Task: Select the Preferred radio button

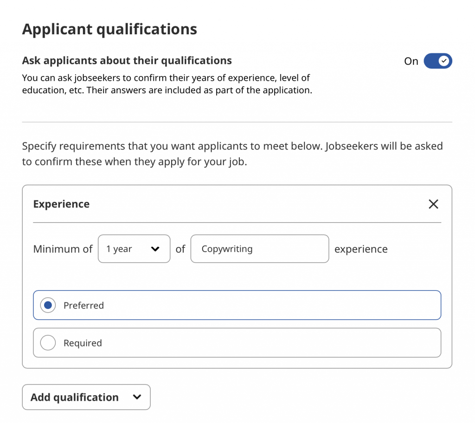Action: click(x=48, y=305)
